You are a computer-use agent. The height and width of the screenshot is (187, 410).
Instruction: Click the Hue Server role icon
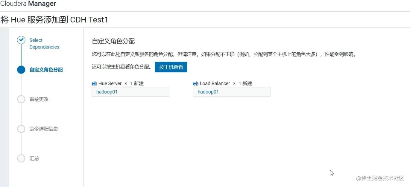95,84
